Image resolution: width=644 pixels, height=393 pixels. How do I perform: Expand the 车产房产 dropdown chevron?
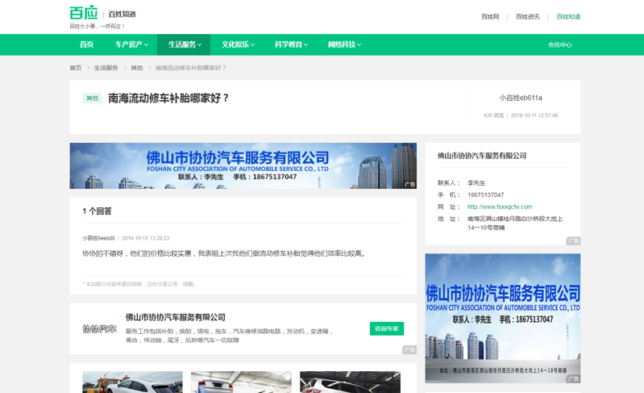pyautogui.click(x=146, y=45)
